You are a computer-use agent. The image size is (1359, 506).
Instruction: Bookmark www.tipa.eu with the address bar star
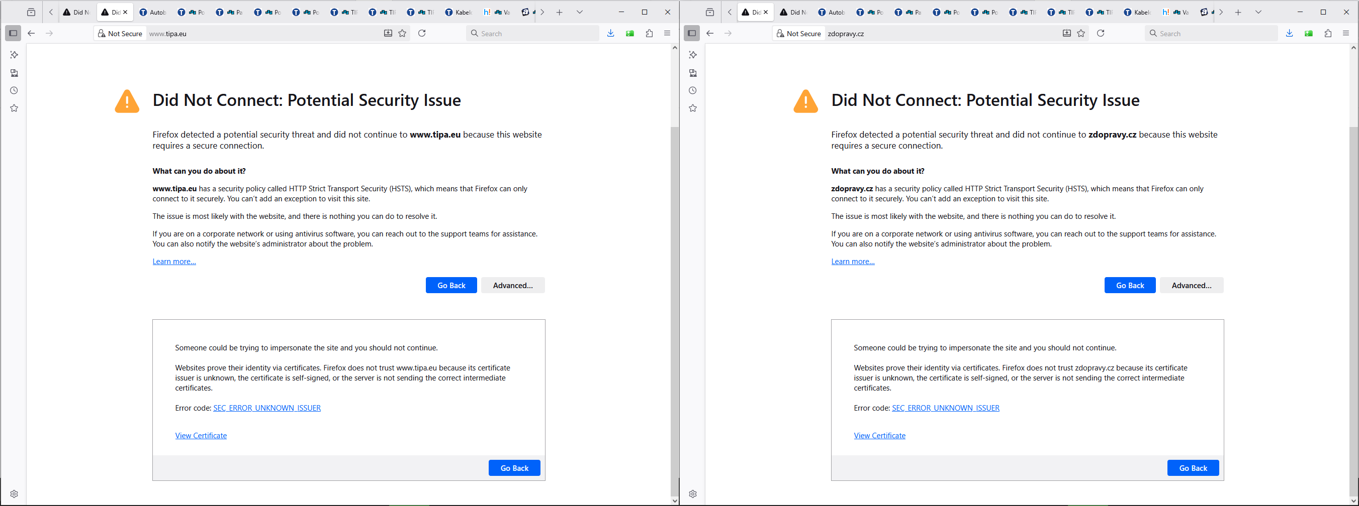point(403,33)
